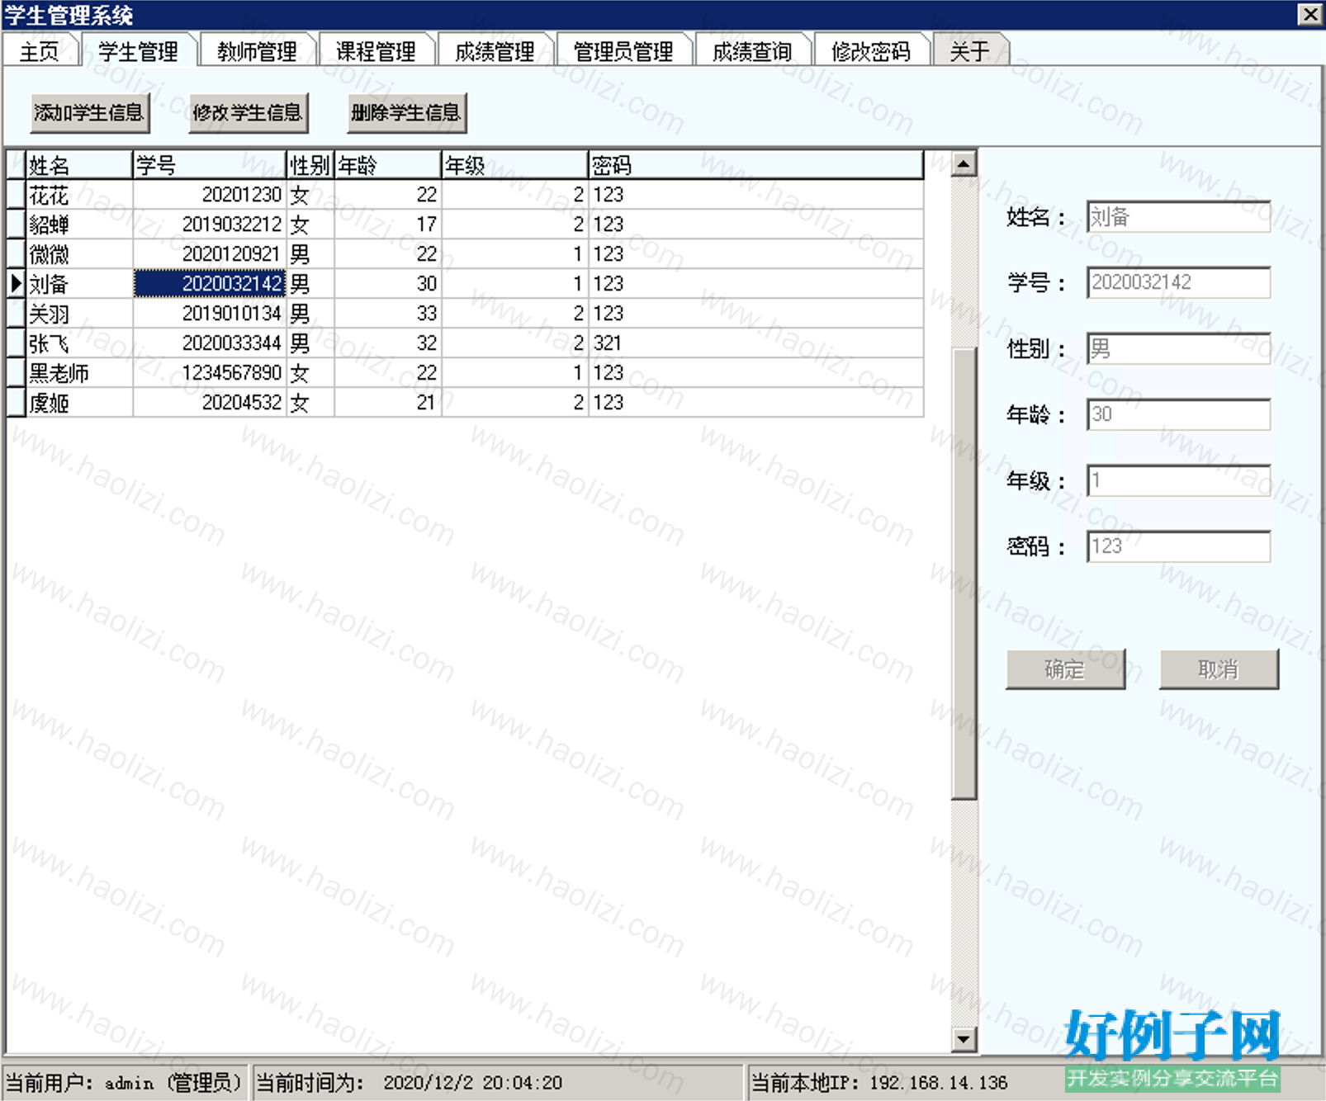Show the 关于 tab
Image resolution: width=1326 pixels, height=1101 pixels.
(970, 51)
